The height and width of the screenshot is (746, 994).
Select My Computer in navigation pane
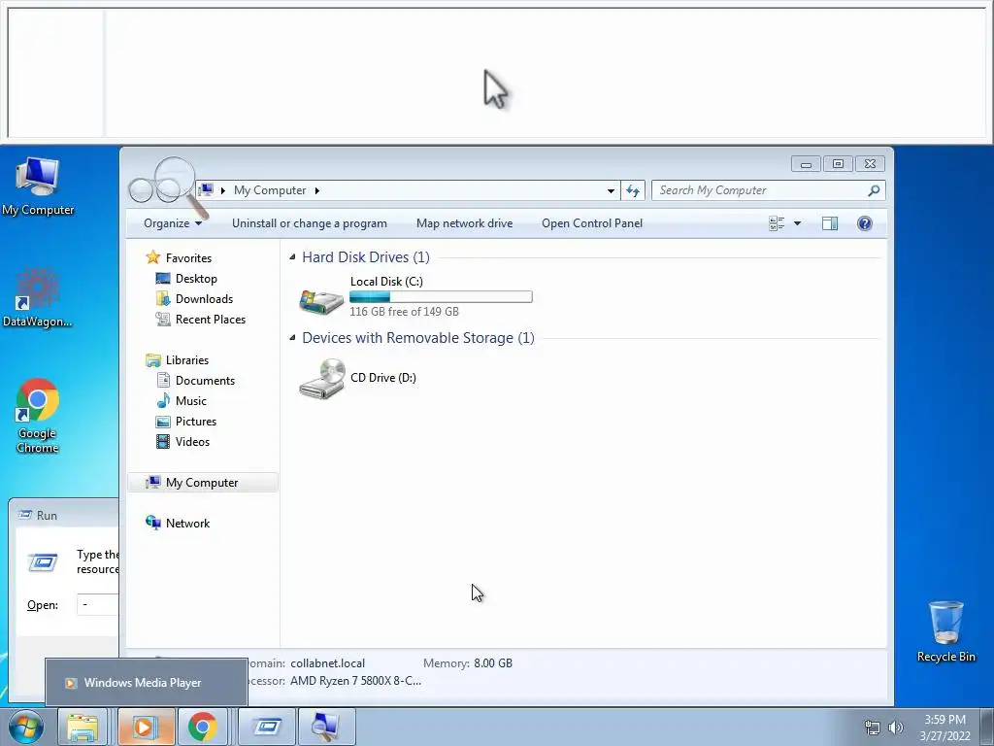click(203, 483)
